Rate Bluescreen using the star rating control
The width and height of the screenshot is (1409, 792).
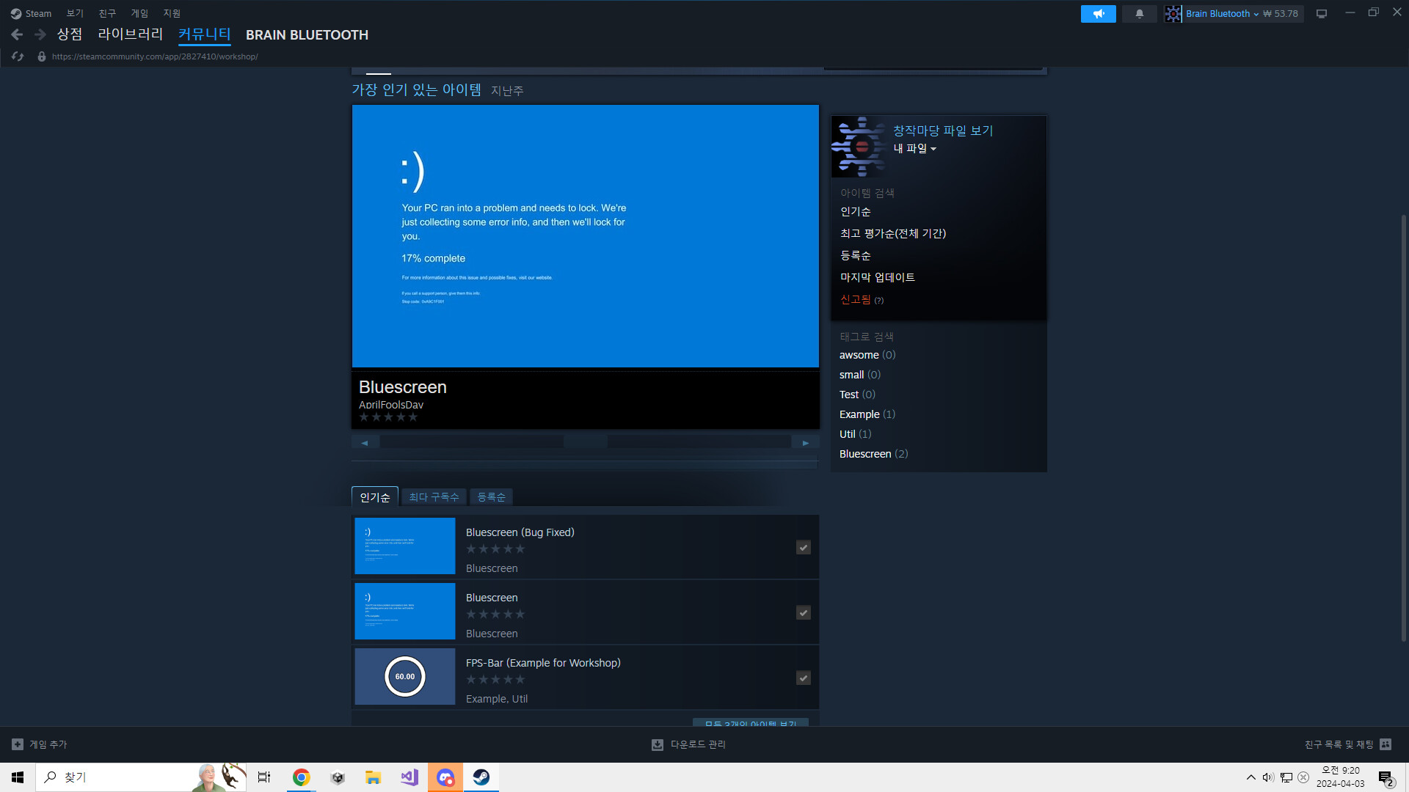388,417
